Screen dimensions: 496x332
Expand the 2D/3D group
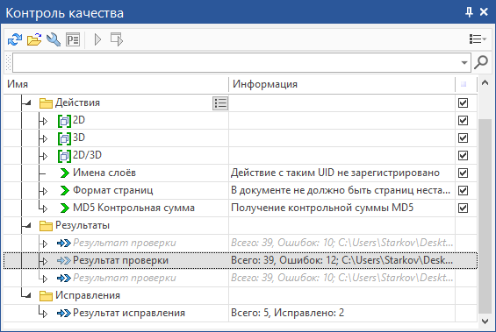[45, 157]
